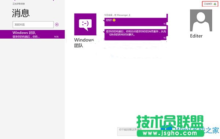Focus the 发起对话 search field
The width and height of the screenshot is (220, 139).
click(x=33, y=24)
